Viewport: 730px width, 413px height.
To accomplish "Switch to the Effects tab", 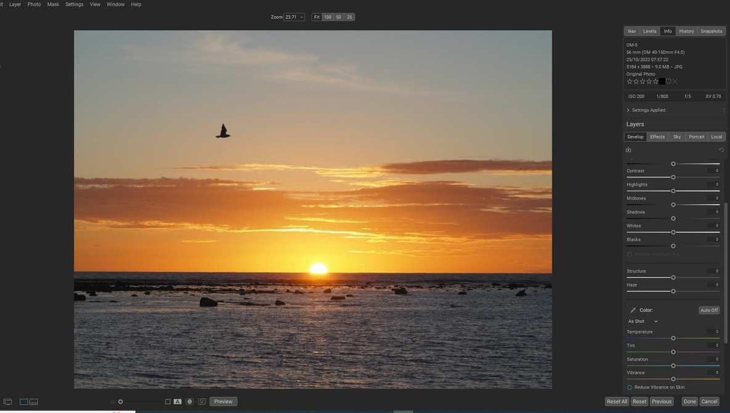I will [x=657, y=137].
